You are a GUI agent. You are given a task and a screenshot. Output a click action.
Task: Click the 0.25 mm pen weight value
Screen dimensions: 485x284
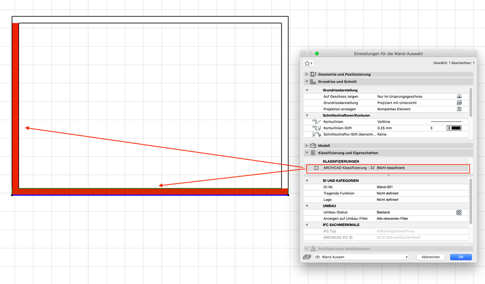tap(385, 128)
